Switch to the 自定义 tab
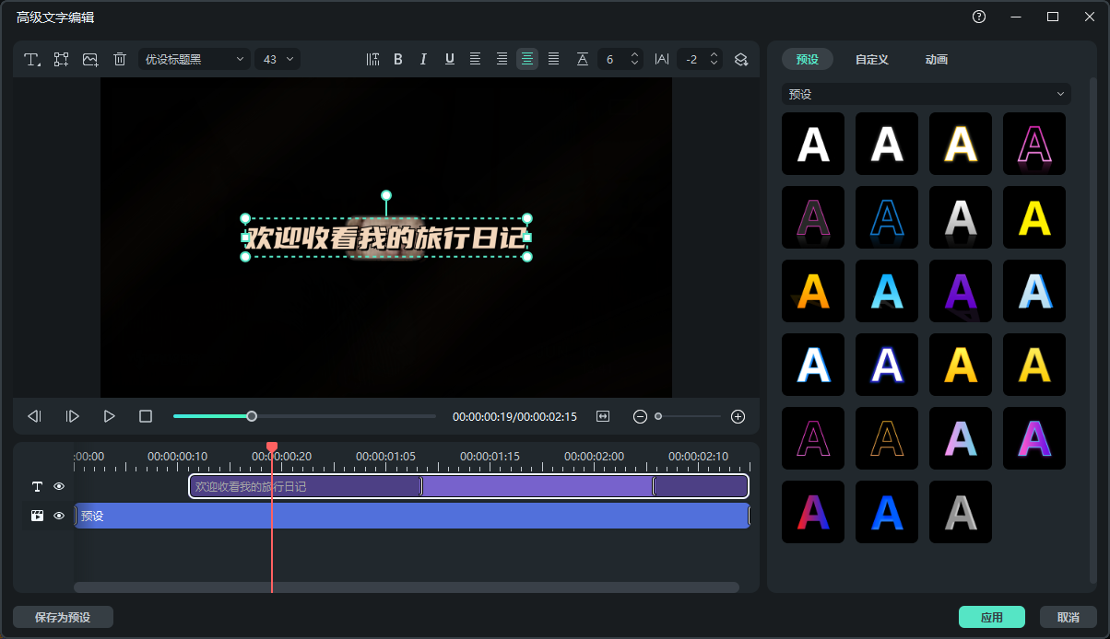Image resolution: width=1110 pixels, height=639 pixels. (871, 59)
